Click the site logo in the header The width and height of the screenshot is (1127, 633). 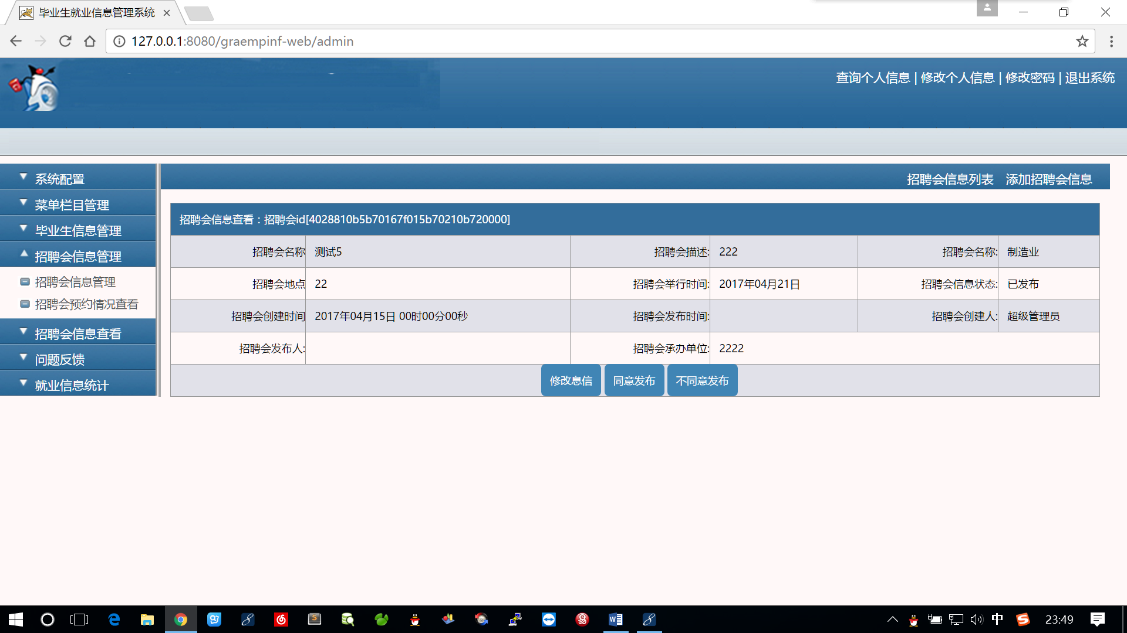(x=35, y=88)
